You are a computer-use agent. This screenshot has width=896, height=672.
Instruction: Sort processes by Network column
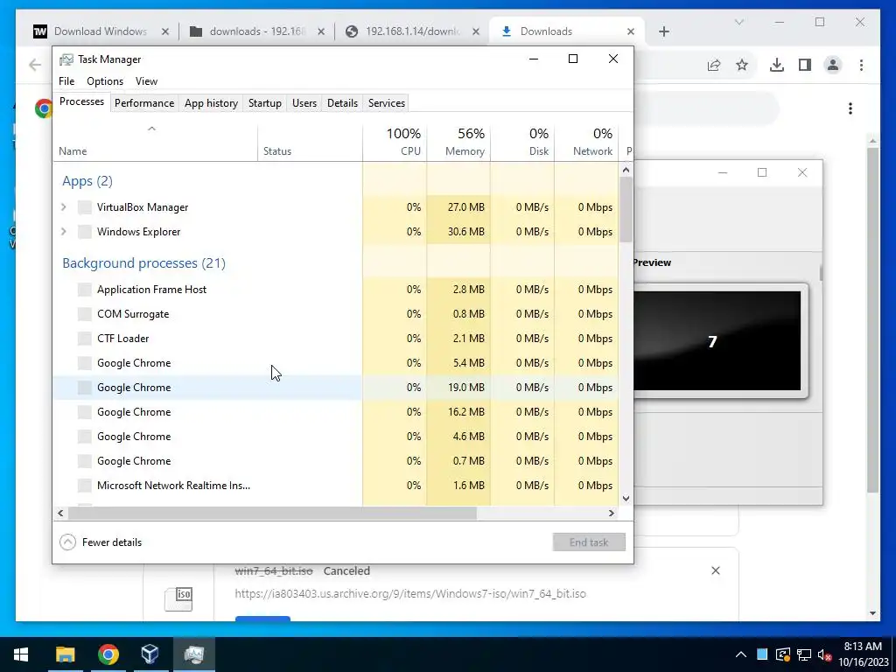586,143
